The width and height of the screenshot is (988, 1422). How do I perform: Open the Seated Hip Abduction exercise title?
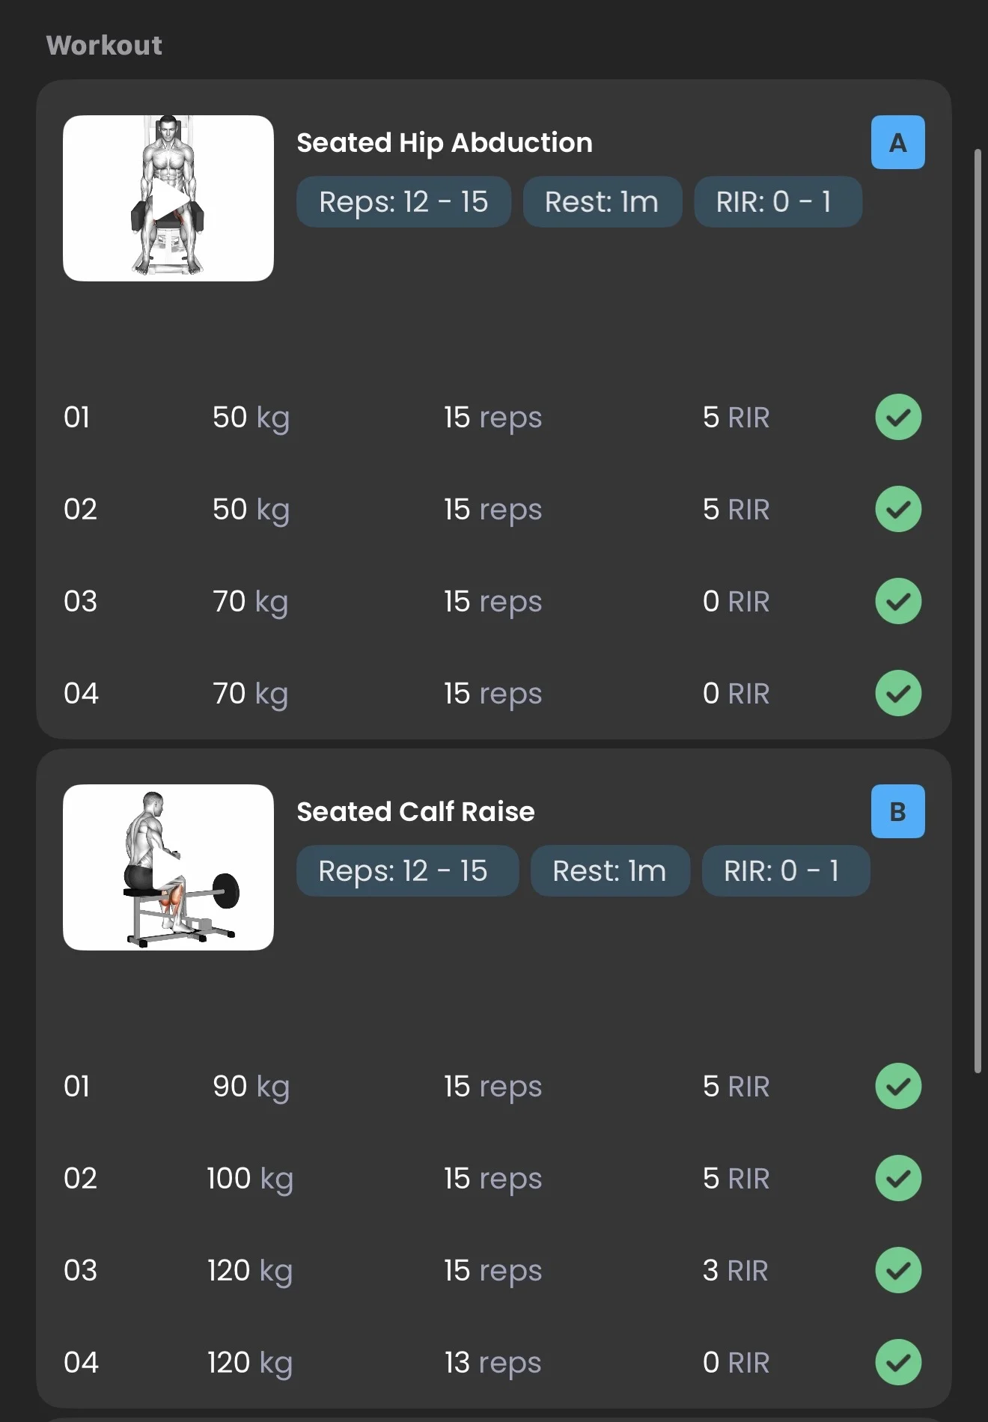pos(445,142)
